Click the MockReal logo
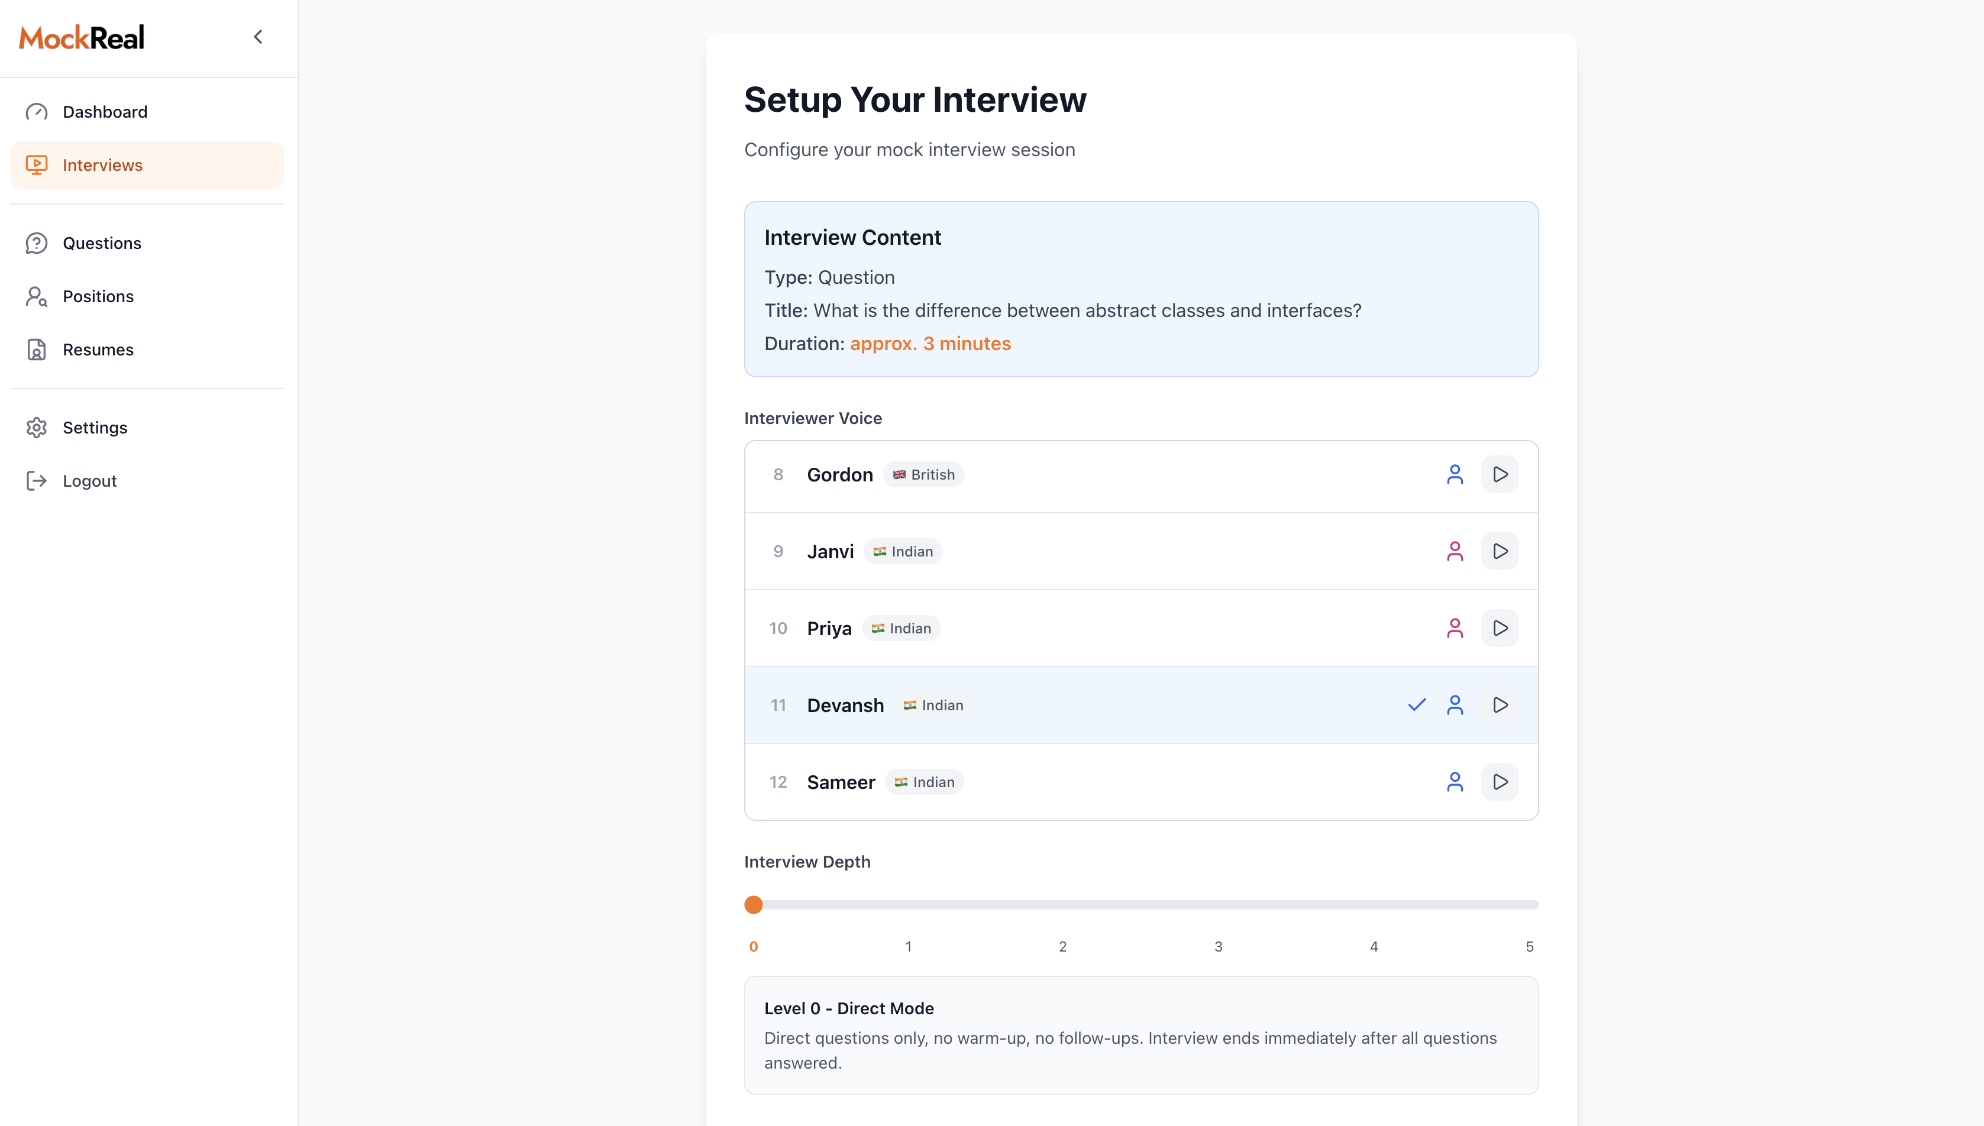The image size is (1984, 1126). [81, 37]
